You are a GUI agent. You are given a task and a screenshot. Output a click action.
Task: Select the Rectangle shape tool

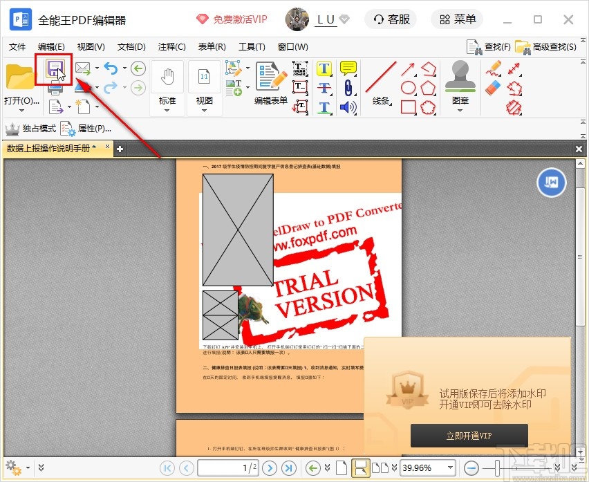pyautogui.click(x=409, y=107)
